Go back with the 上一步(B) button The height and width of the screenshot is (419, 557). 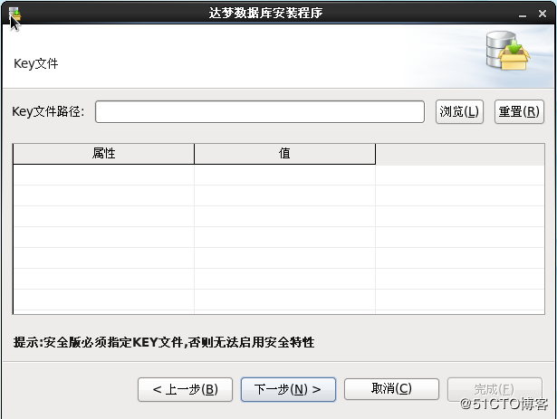[x=185, y=389]
